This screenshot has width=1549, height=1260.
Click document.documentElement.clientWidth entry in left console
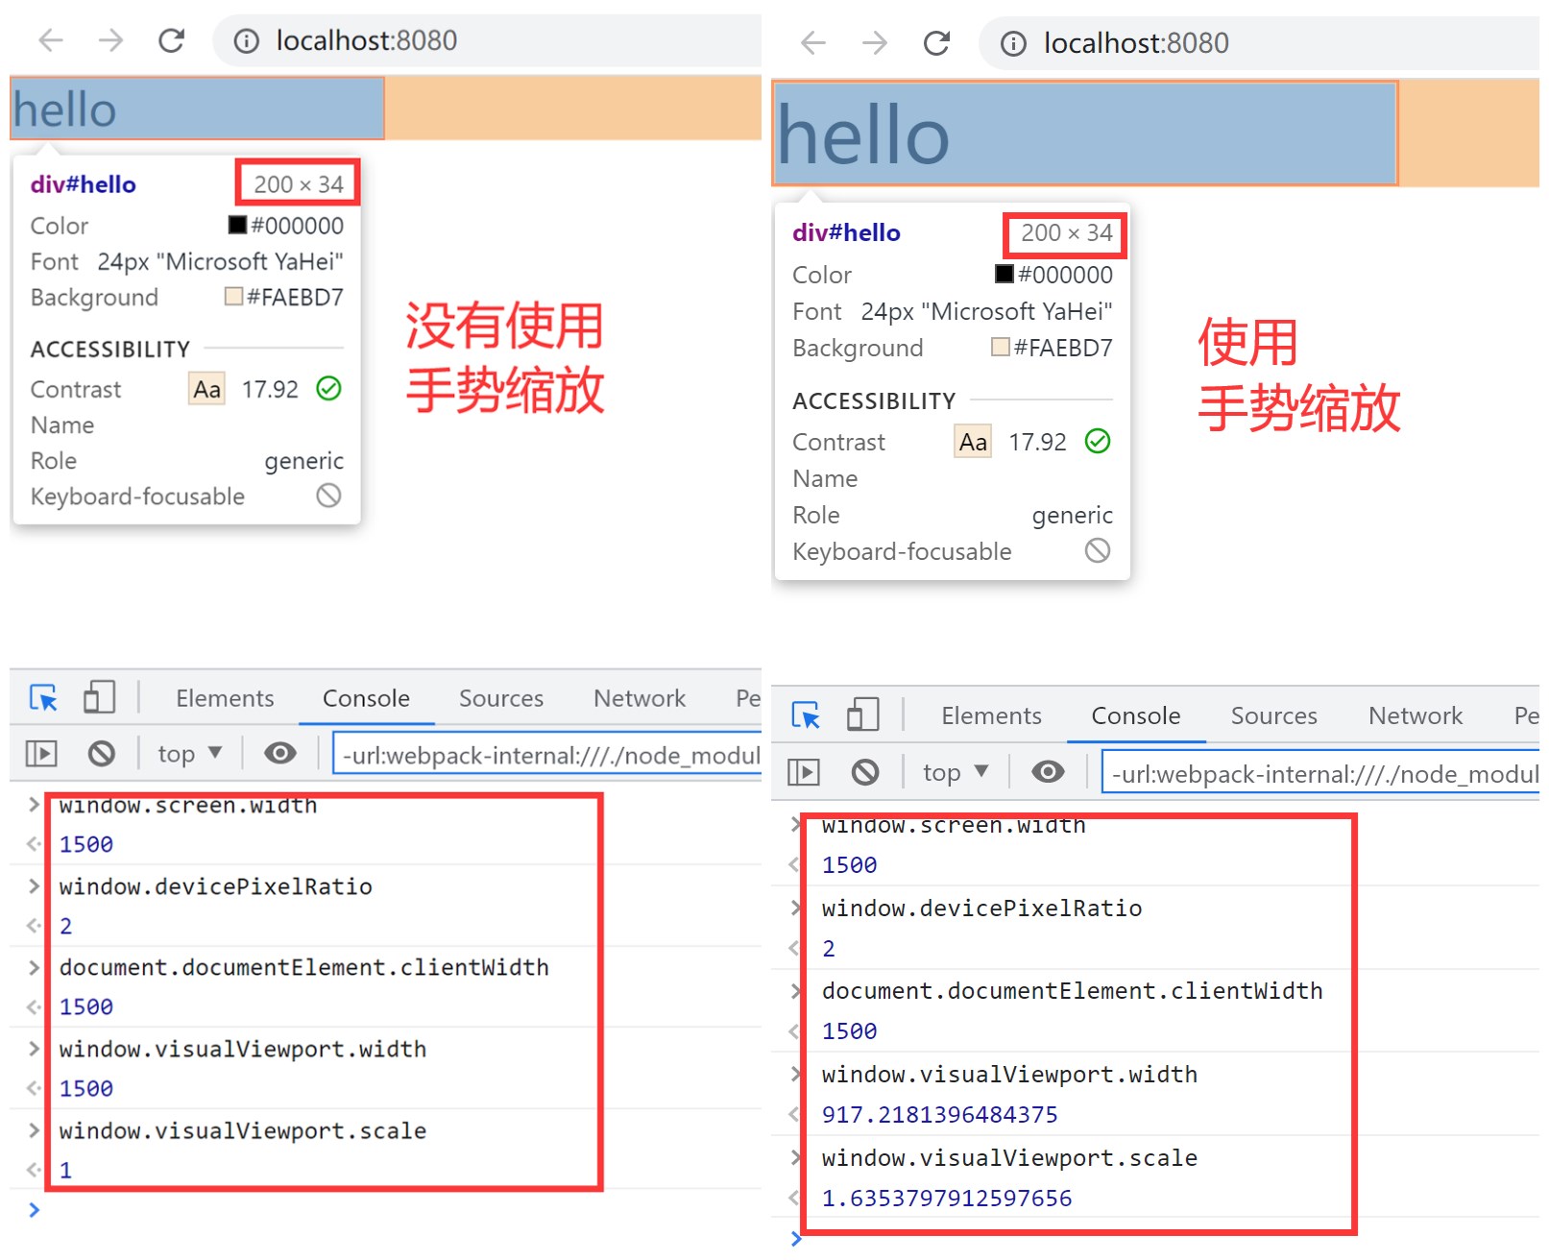[x=303, y=967]
